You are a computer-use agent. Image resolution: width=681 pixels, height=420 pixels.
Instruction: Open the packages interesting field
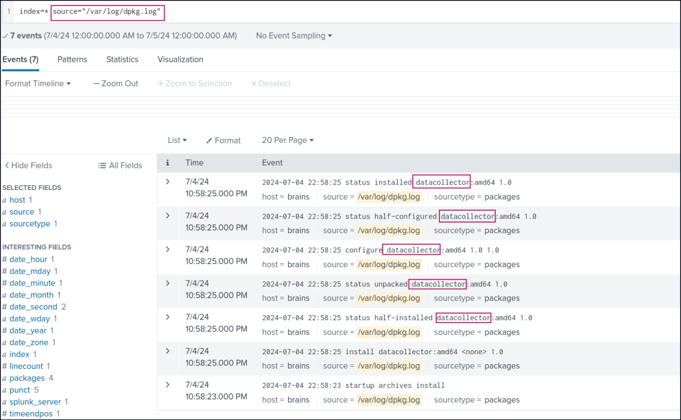point(27,378)
